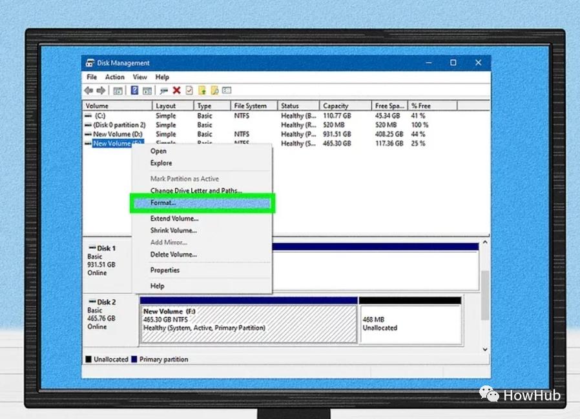The image size is (580, 419).
Task: Click the back arrow toolbar icon
Action: click(x=88, y=91)
